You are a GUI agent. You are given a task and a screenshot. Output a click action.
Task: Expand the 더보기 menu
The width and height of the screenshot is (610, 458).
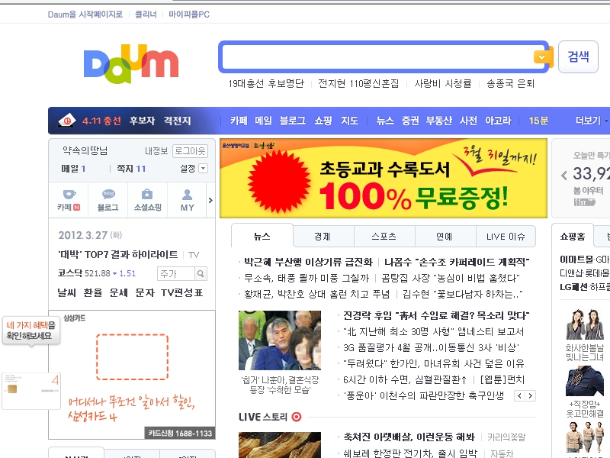point(591,121)
